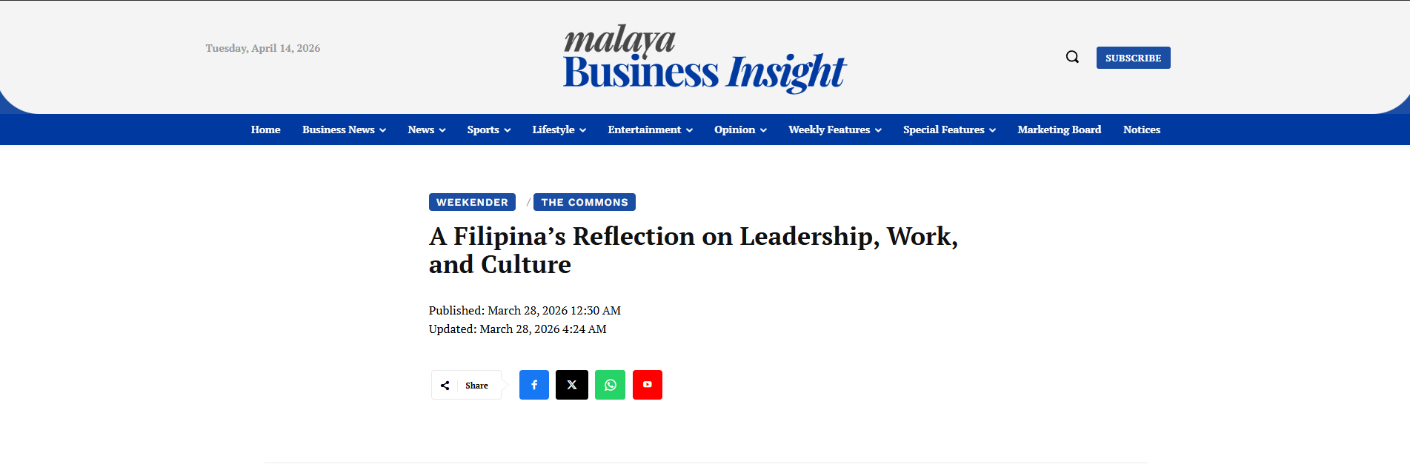Image resolution: width=1410 pixels, height=464 pixels.
Task: Go to the Home menu item
Action: (265, 130)
